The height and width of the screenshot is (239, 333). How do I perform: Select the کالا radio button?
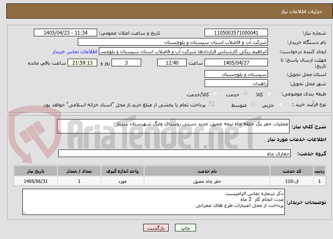click(269, 94)
